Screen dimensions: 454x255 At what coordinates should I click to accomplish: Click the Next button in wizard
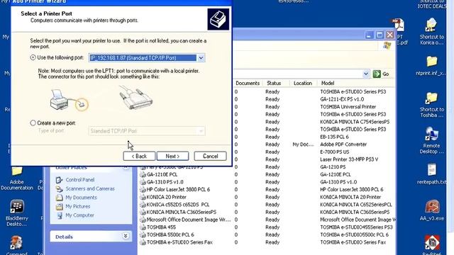click(172, 156)
